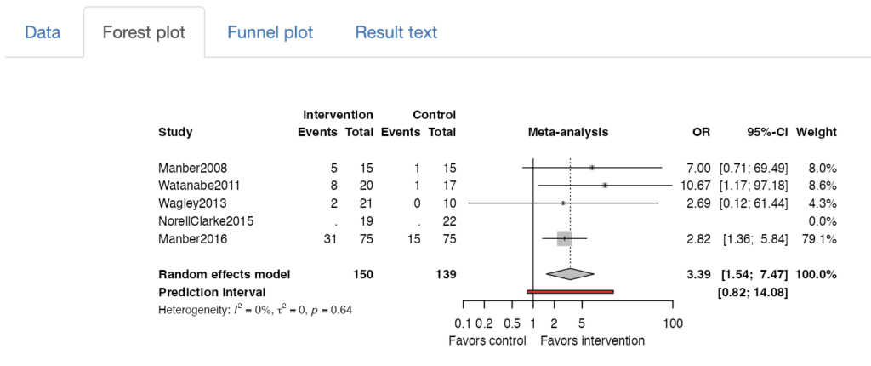The width and height of the screenshot is (871, 366).
Task: Click the red prediction interval bar
Action: click(x=570, y=292)
